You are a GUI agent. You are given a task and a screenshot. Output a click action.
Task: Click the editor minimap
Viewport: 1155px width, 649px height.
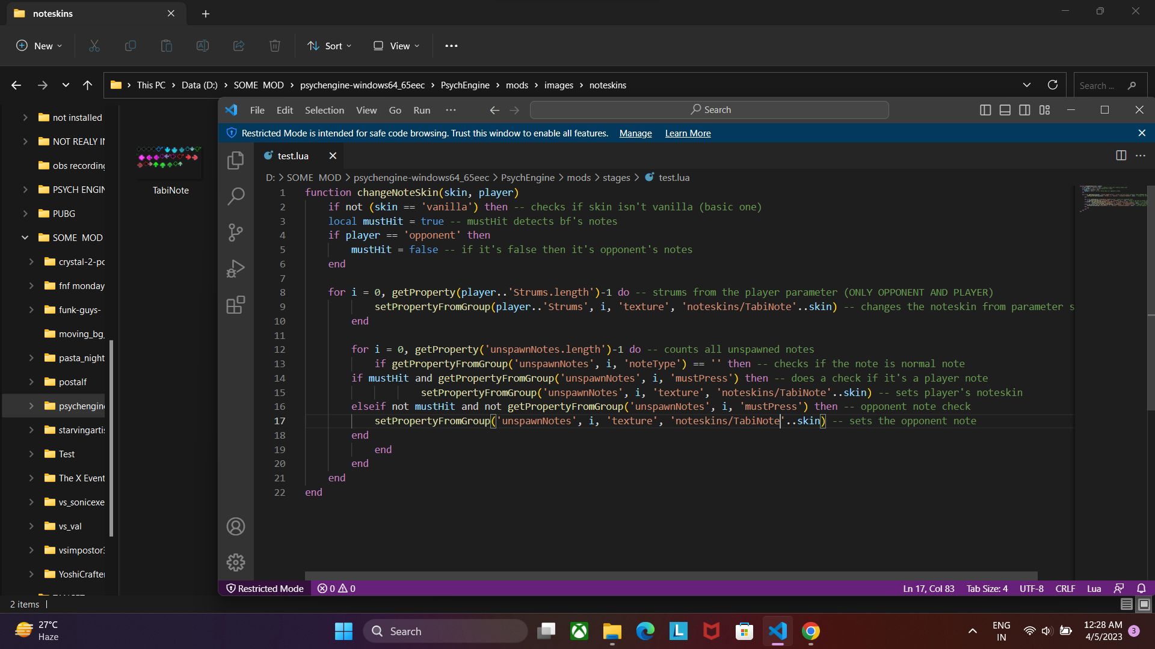pos(1112,198)
